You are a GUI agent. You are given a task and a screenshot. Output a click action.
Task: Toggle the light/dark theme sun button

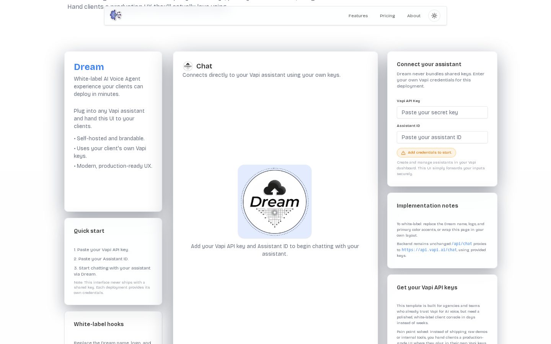(434, 16)
